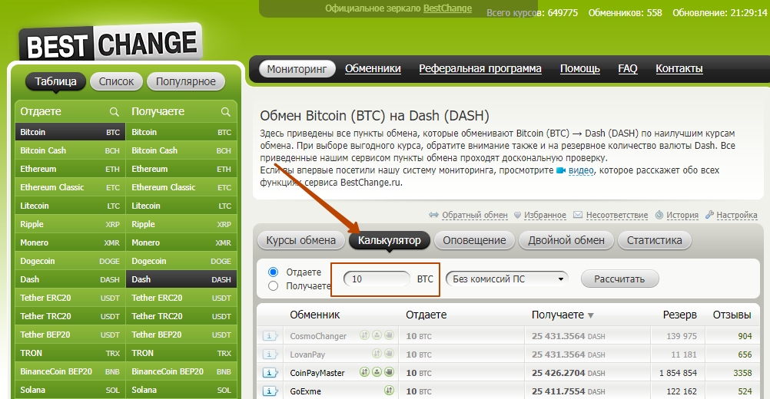Open the Мониторинг menu item
This screenshot has height=399, width=770.
(x=297, y=69)
